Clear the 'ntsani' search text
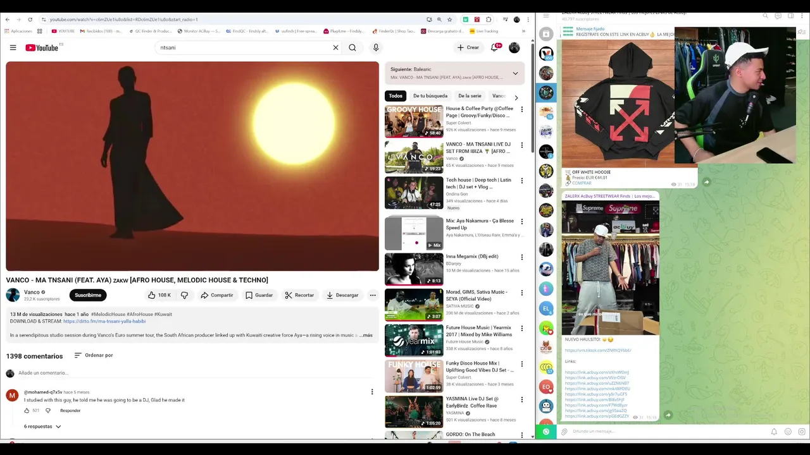The height and width of the screenshot is (455, 810). click(x=335, y=47)
